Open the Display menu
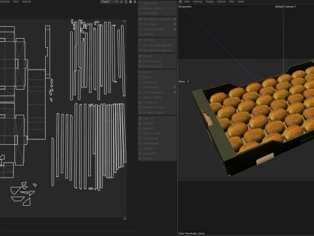 (x=209, y=1)
